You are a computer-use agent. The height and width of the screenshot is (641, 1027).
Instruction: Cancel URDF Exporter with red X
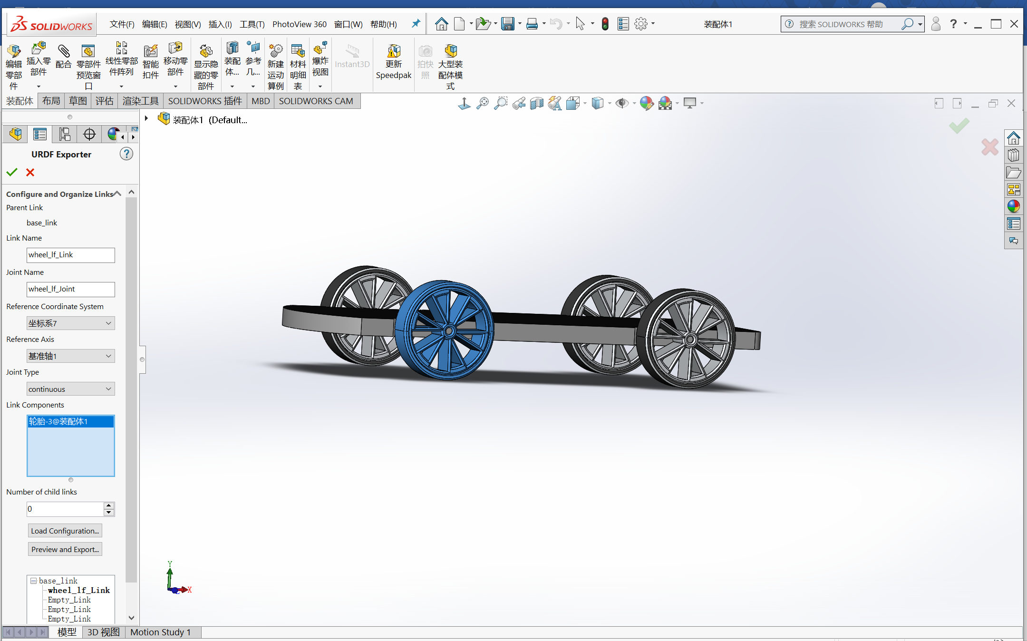click(30, 173)
